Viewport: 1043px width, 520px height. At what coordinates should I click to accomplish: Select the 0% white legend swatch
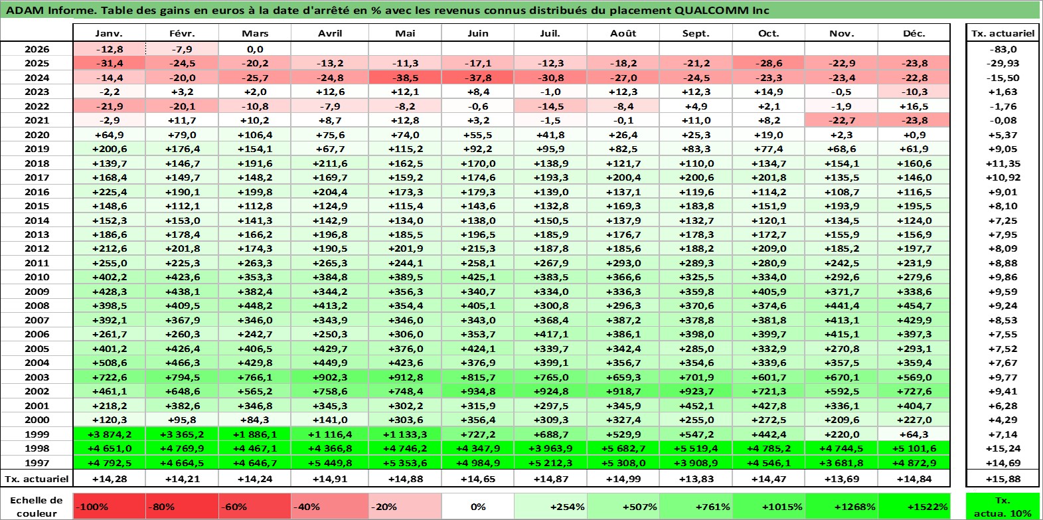[478, 506]
